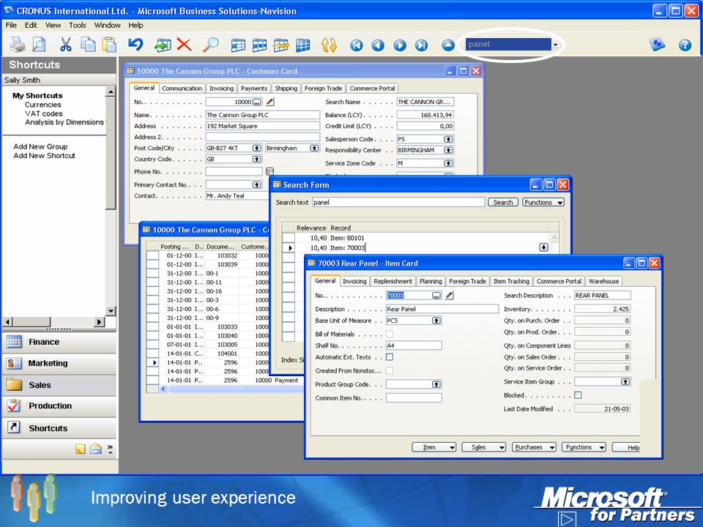Click the Cut scissors icon
703x527 pixels.
[66, 45]
